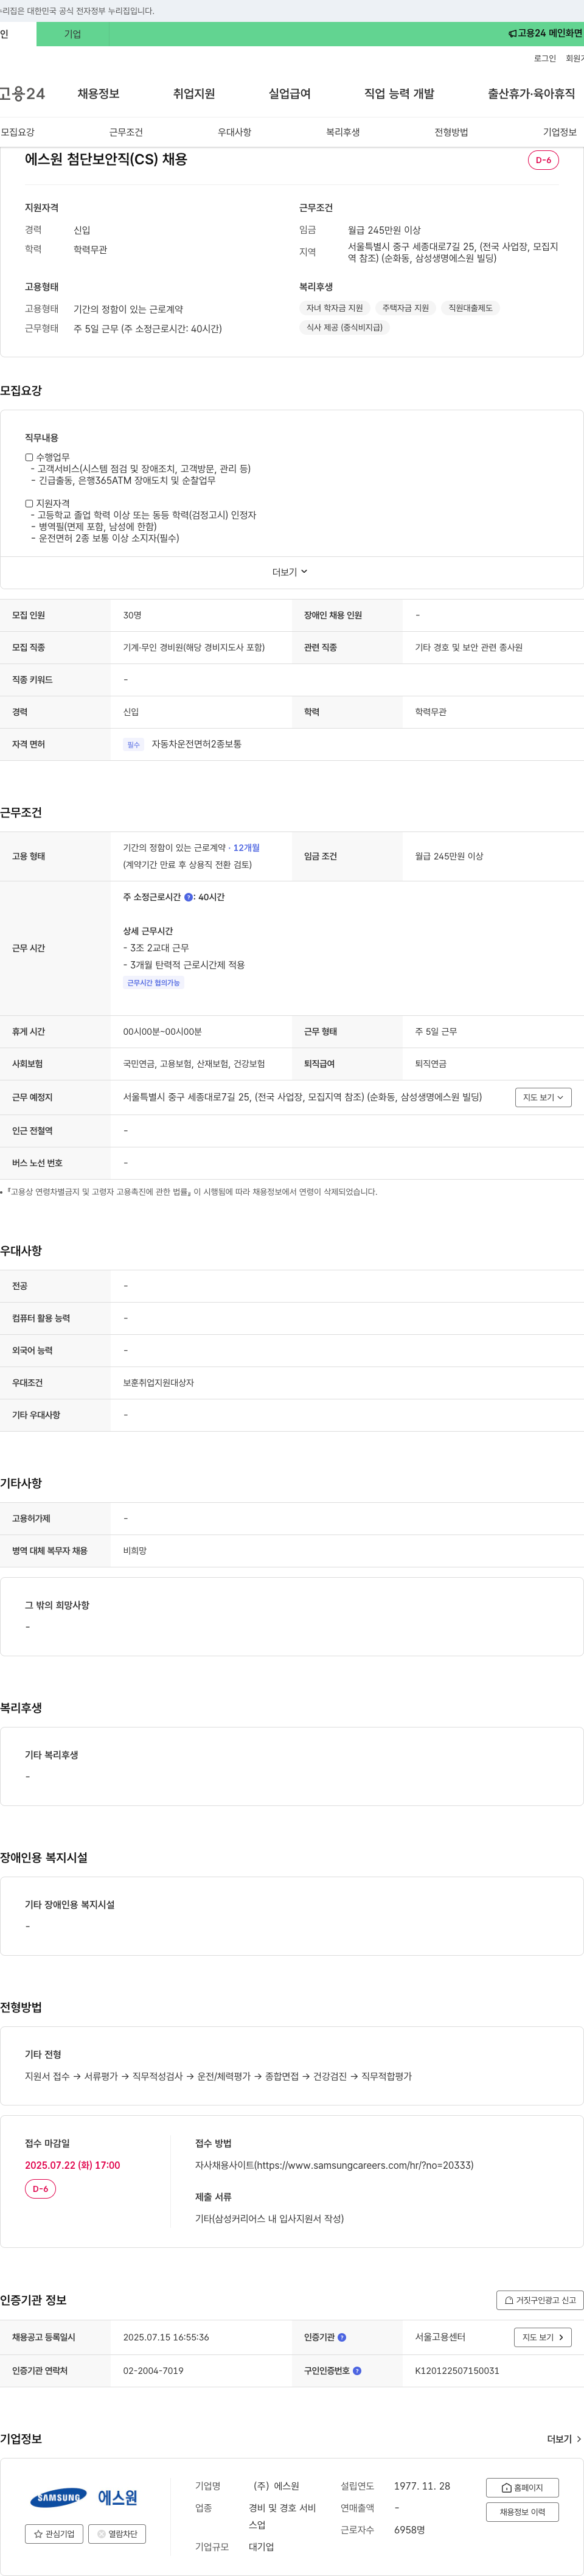Image resolution: width=584 pixels, height=2576 pixels.
Task: Click the 로그인 link
Action: click(x=544, y=59)
